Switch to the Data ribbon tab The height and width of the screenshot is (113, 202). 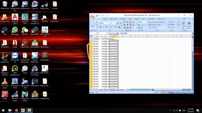click(130, 19)
